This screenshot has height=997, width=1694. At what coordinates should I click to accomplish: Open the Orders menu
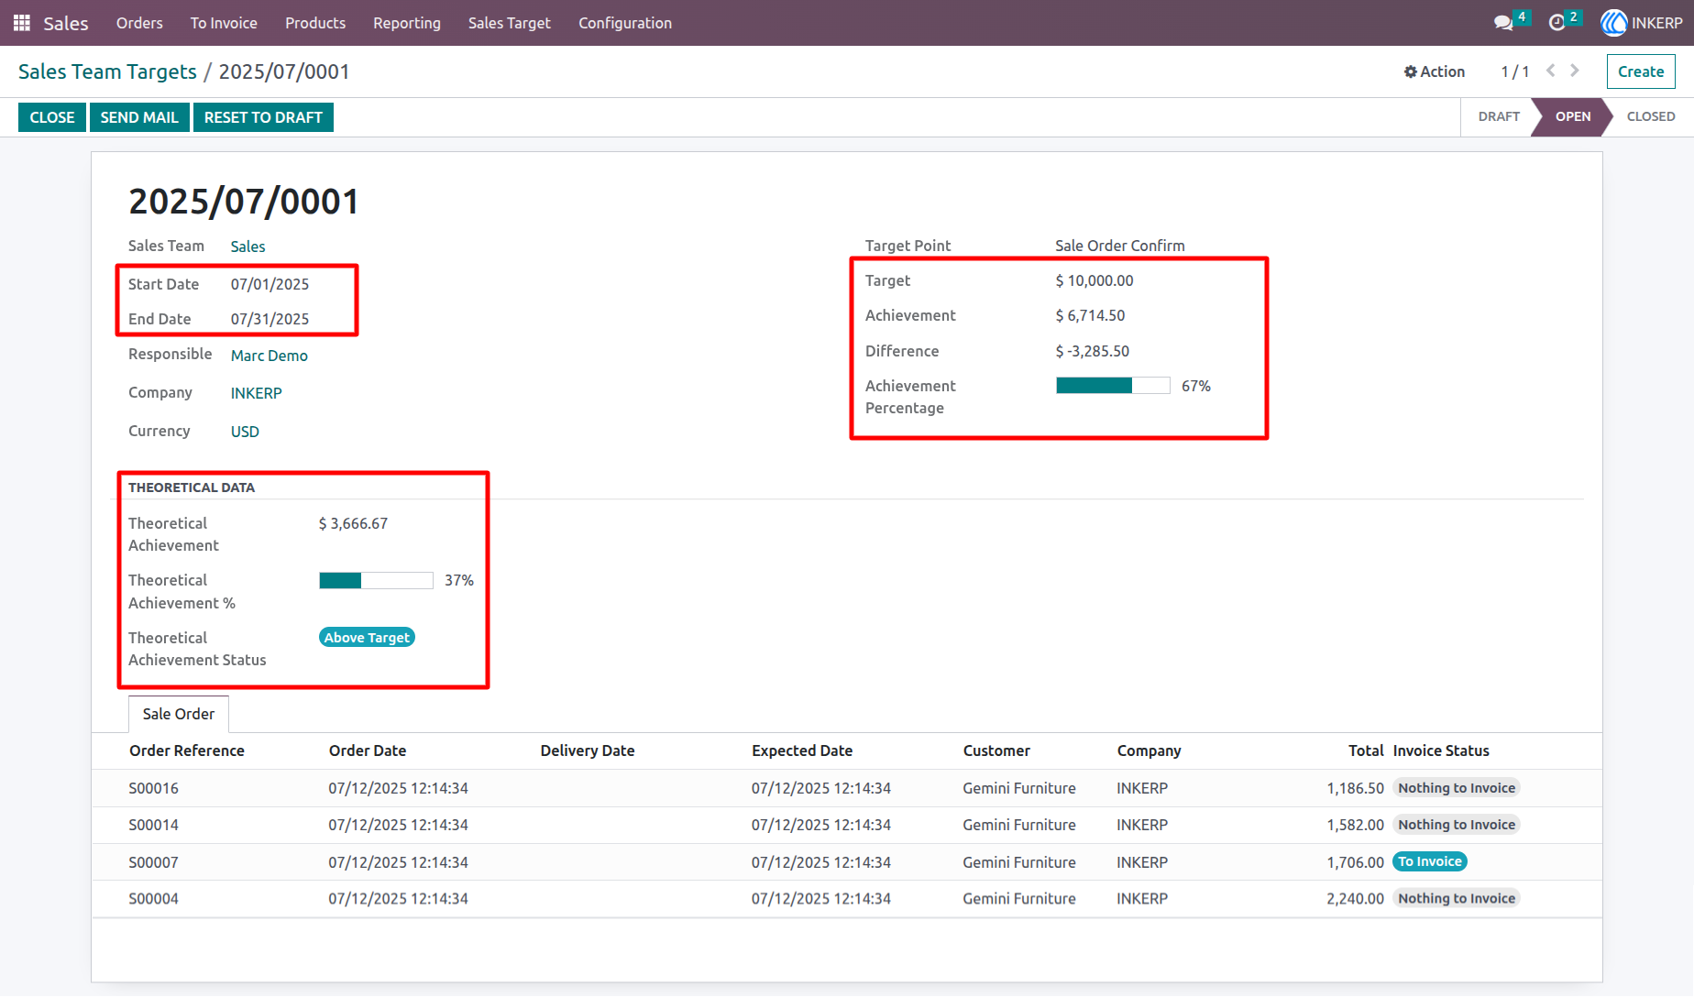139,23
